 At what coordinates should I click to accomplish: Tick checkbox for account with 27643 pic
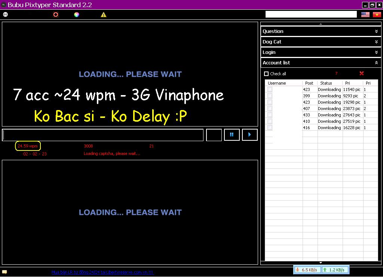point(270,115)
